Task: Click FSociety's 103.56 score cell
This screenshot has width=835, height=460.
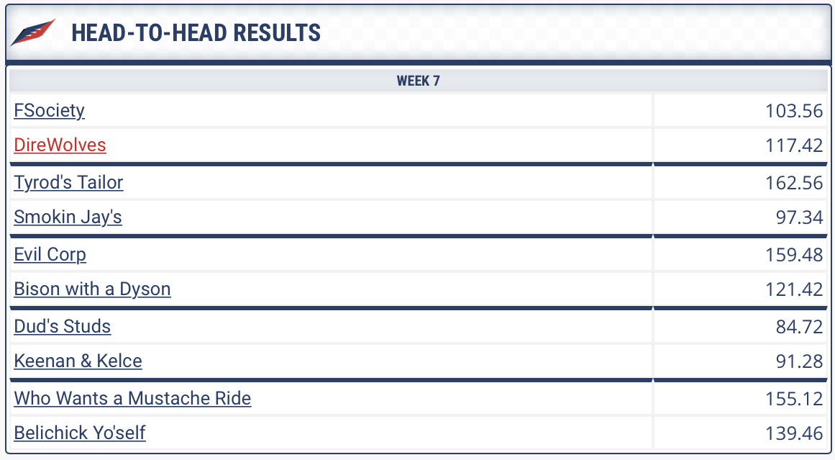Action: coord(741,110)
